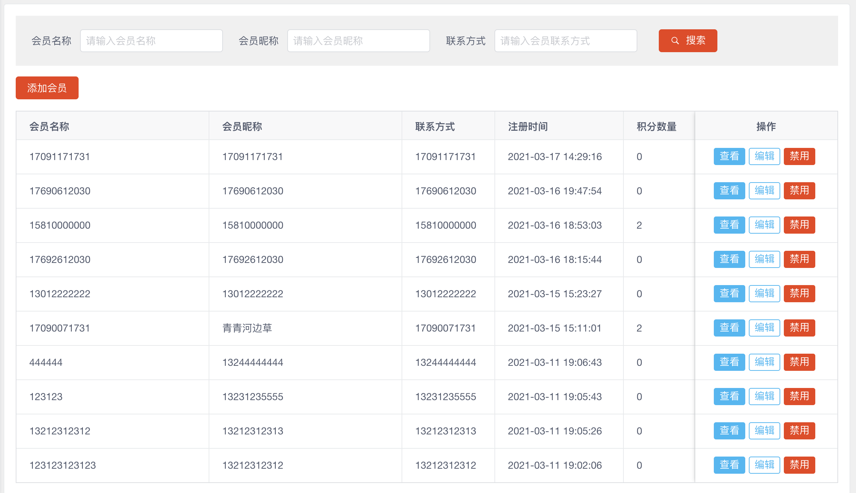Click 禁用 for member name 13212312312

pyautogui.click(x=800, y=431)
